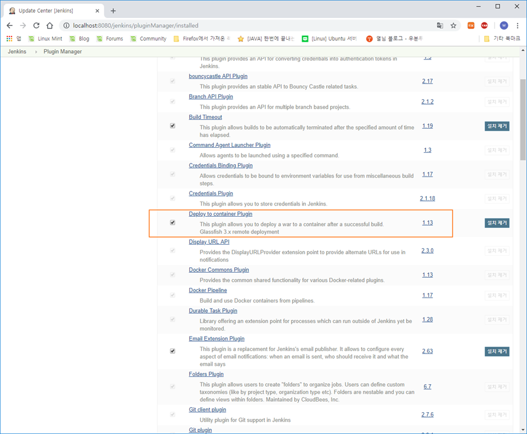
Task: Open the Docker Pipeline link
Action: pyautogui.click(x=208, y=291)
